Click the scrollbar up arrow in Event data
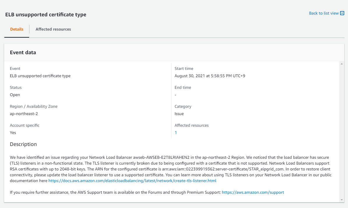The height and width of the screenshot is (208, 348). tap(342, 64)
